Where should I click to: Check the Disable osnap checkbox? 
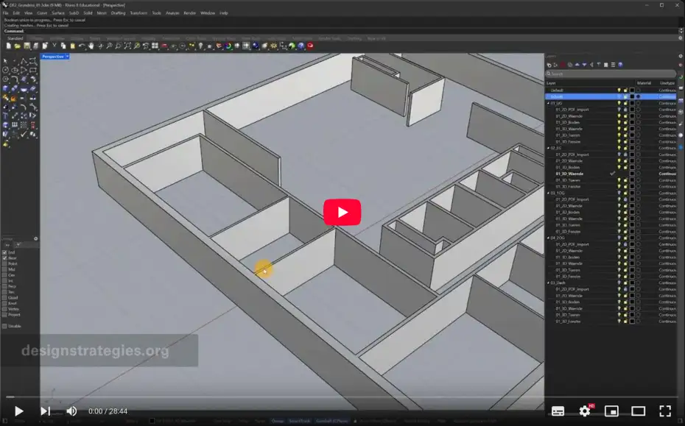6,325
